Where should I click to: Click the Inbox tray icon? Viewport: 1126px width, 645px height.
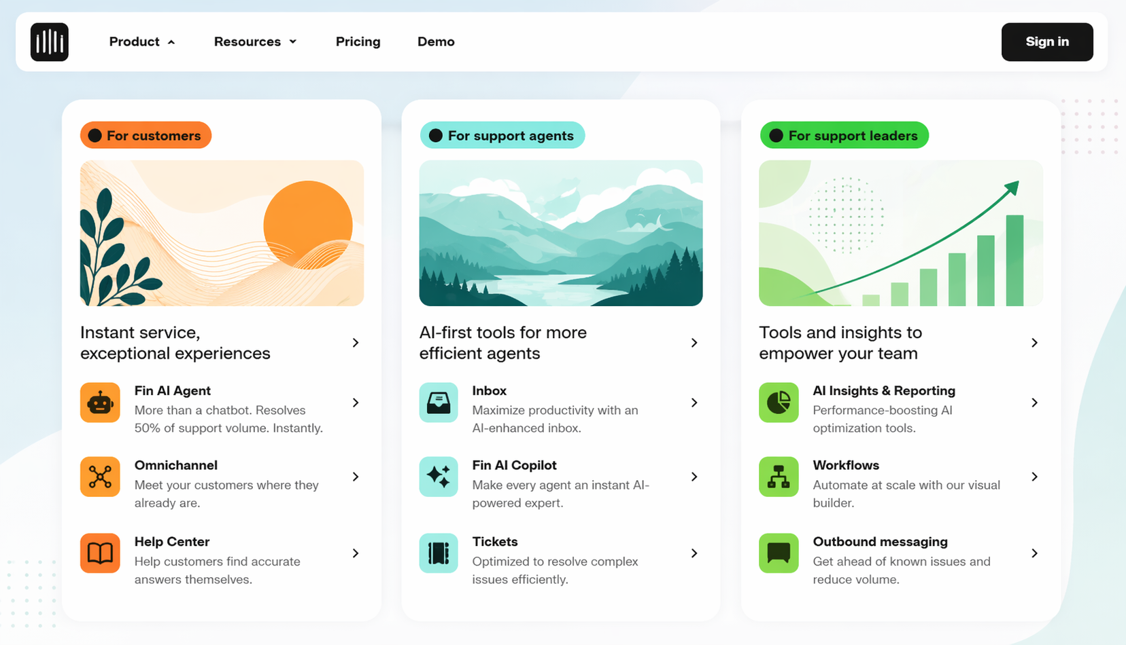coord(439,403)
